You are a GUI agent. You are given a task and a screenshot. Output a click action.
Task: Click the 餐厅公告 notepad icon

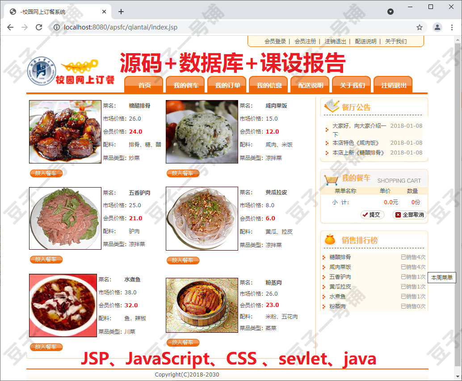332,106
